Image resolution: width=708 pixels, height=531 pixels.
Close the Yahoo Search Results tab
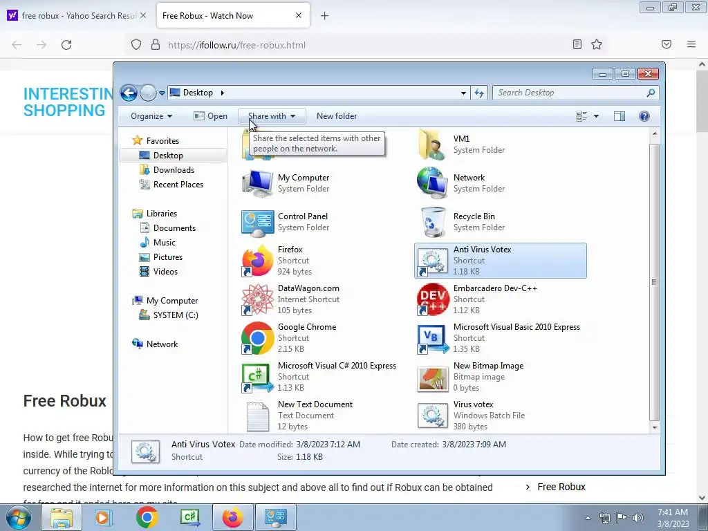coord(143,15)
